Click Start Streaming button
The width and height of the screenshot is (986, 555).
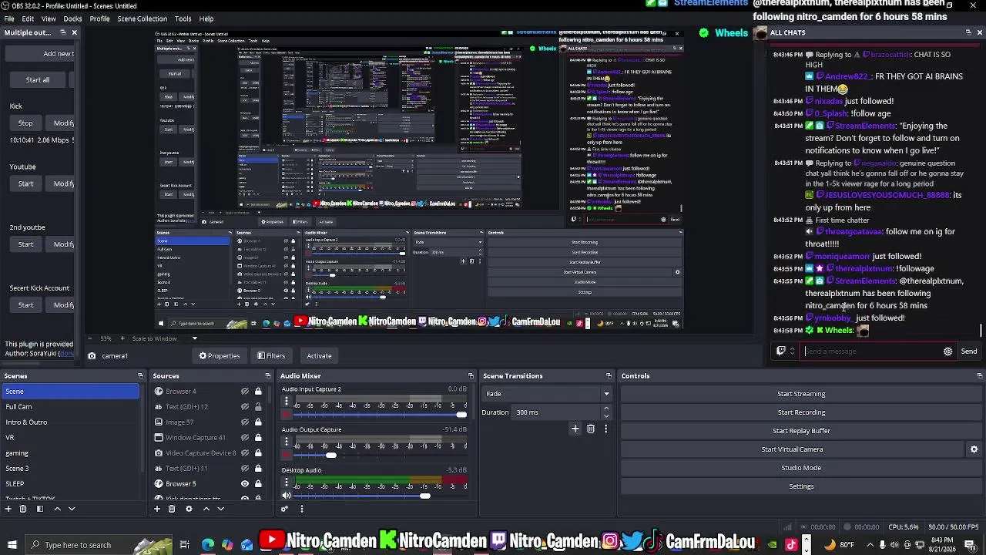pyautogui.click(x=801, y=394)
